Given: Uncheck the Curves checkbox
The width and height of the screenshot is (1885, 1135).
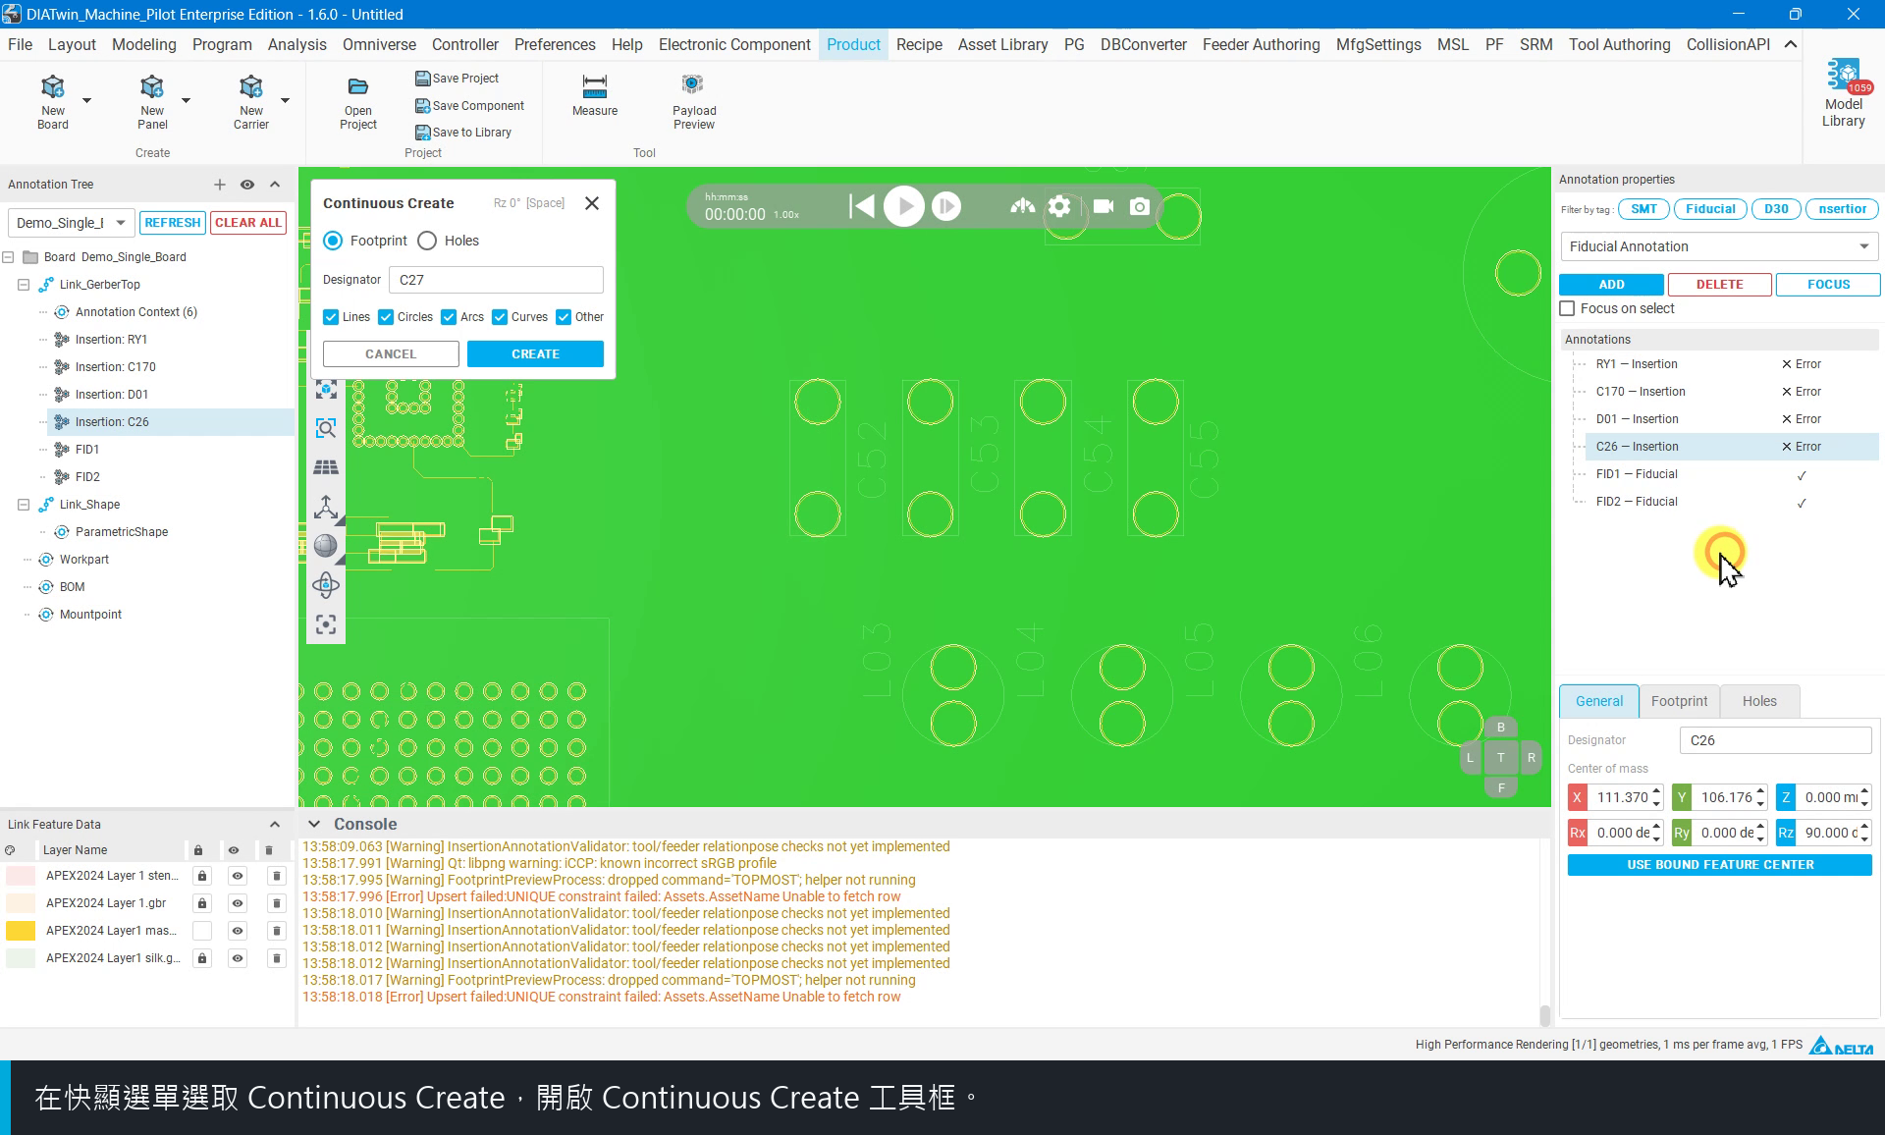Looking at the screenshot, I should tap(500, 317).
